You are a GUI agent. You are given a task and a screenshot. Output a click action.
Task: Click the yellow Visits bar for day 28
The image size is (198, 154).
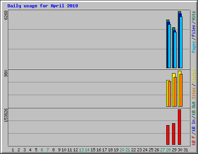coord(167,94)
